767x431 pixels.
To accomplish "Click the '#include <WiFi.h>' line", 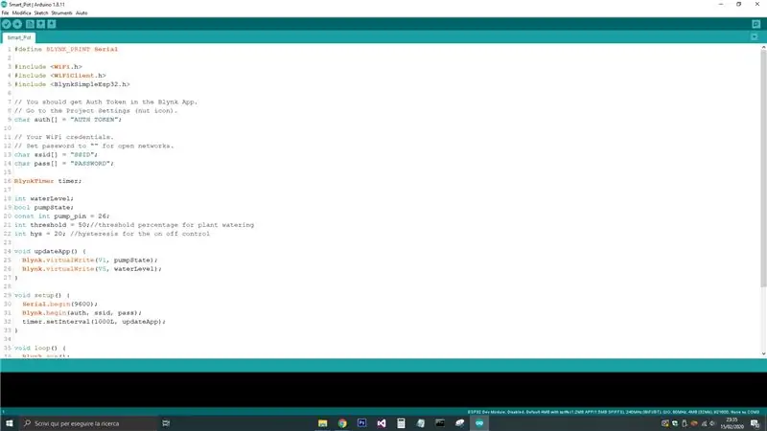I will click(48, 67).
